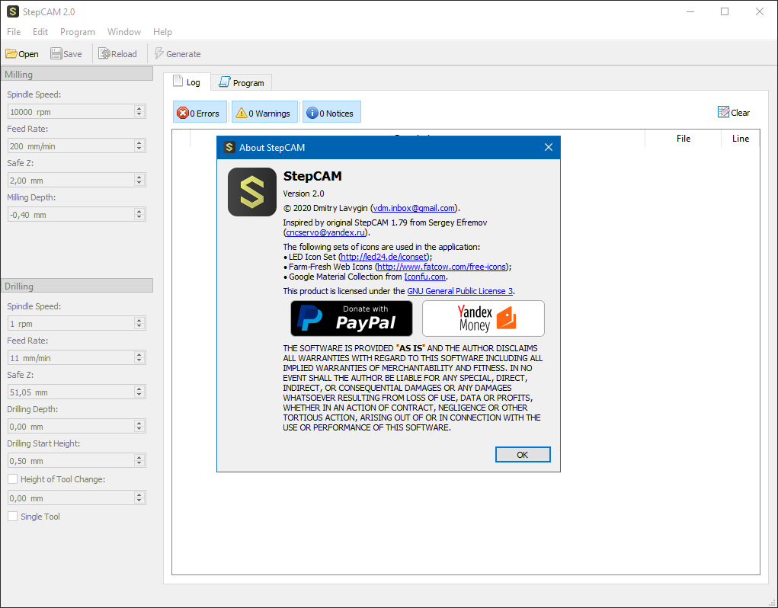Click the small icon in About dialog title
Image resolution: width=778 pixels, height=608 pixels.
(x=229, y=147)
